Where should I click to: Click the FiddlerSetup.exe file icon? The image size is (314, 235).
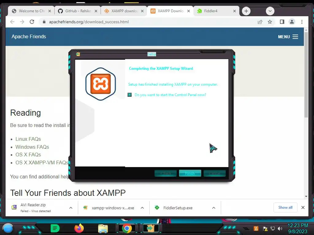(x=157, y=208)
